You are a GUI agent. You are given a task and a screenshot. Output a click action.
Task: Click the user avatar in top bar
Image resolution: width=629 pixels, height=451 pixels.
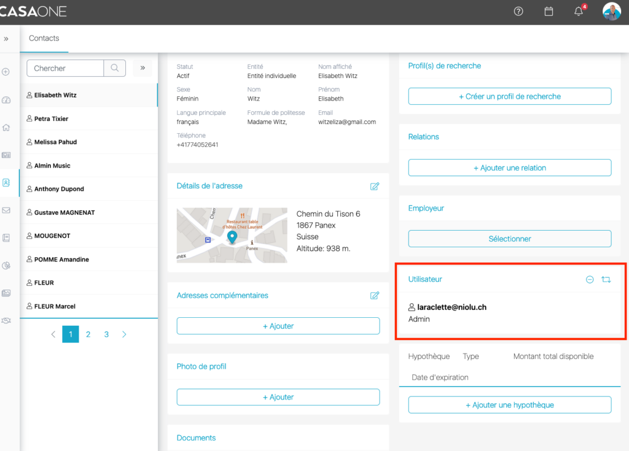click(611, 12)
